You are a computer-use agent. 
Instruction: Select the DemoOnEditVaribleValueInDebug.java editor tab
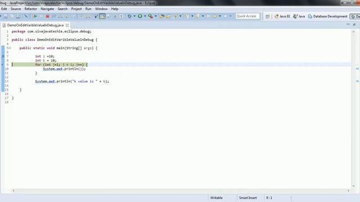coord(35,25)
